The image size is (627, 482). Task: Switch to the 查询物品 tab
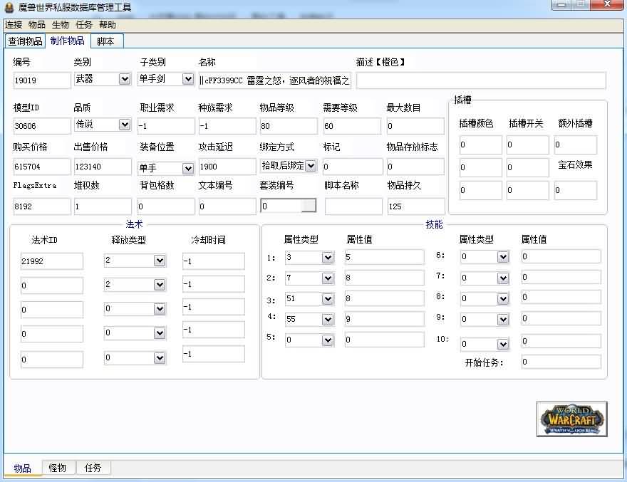[x=25, y=41]
